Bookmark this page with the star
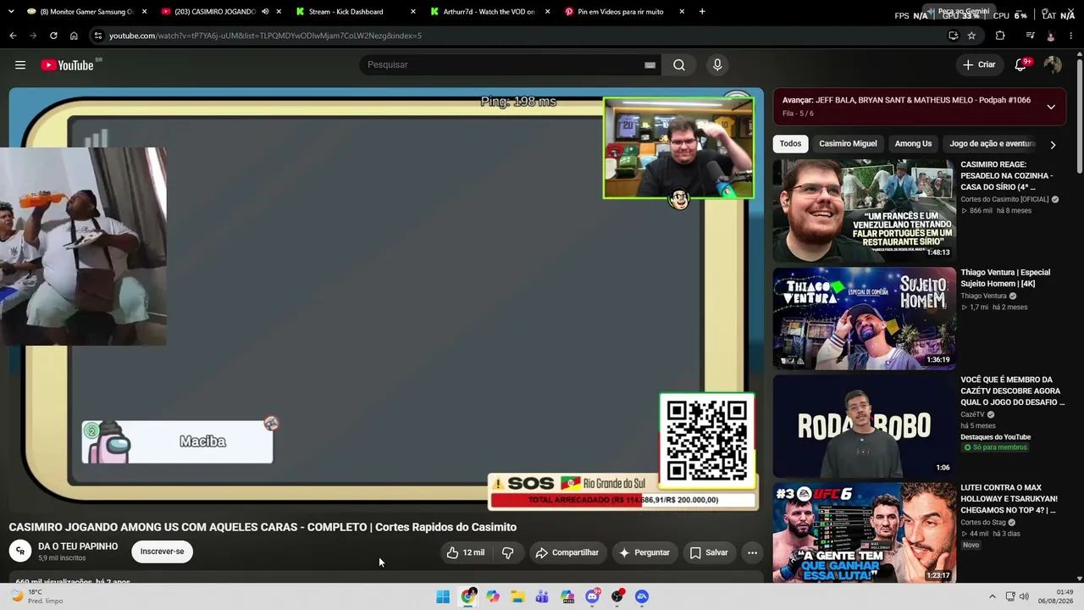The width and height of the screenshot is (1084, 610). click(971, 36)
